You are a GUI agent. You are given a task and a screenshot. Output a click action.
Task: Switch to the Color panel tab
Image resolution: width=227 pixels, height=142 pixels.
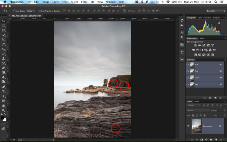(x=200, y=18)
